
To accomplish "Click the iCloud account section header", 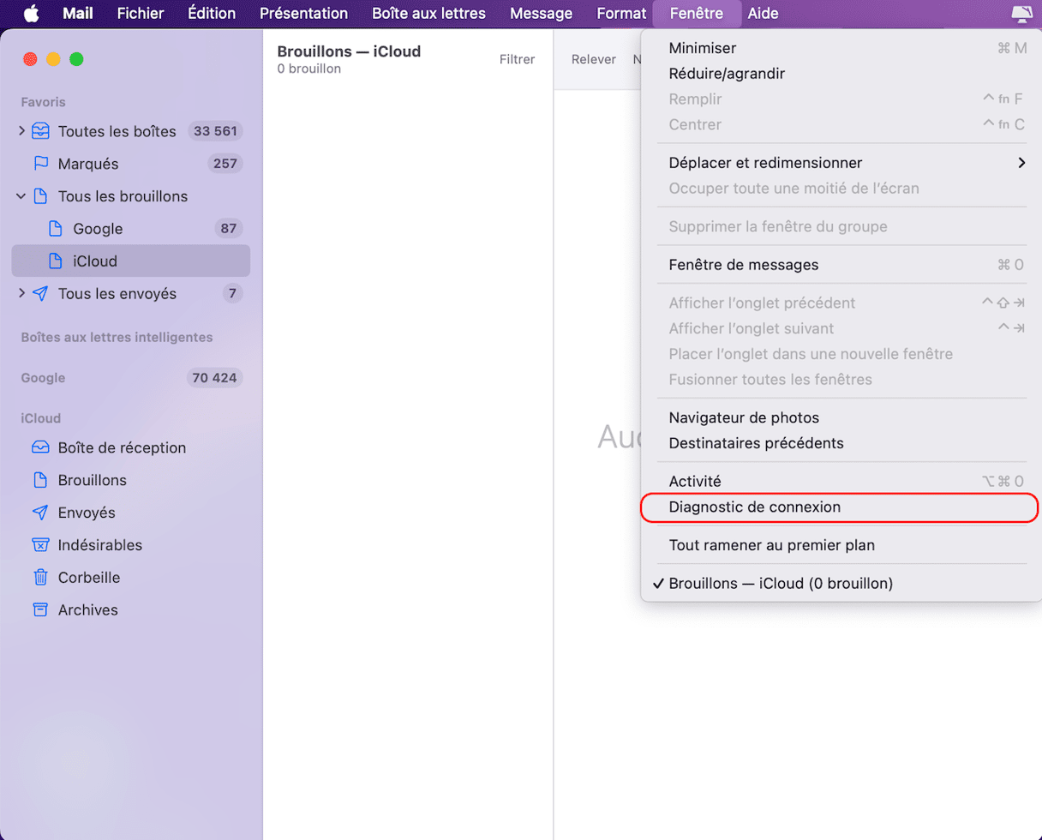I will tap(41, 418).
